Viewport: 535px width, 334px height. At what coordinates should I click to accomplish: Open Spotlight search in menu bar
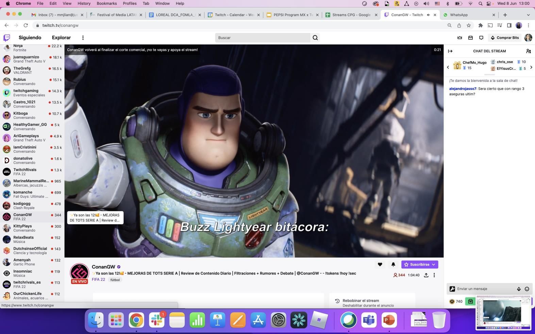pos(480,3)
